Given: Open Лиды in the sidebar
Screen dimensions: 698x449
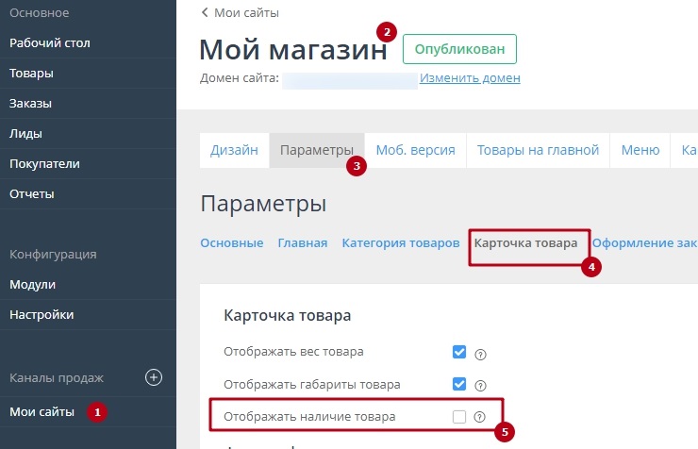Looking at the screenshot, I should pos(88,134).
